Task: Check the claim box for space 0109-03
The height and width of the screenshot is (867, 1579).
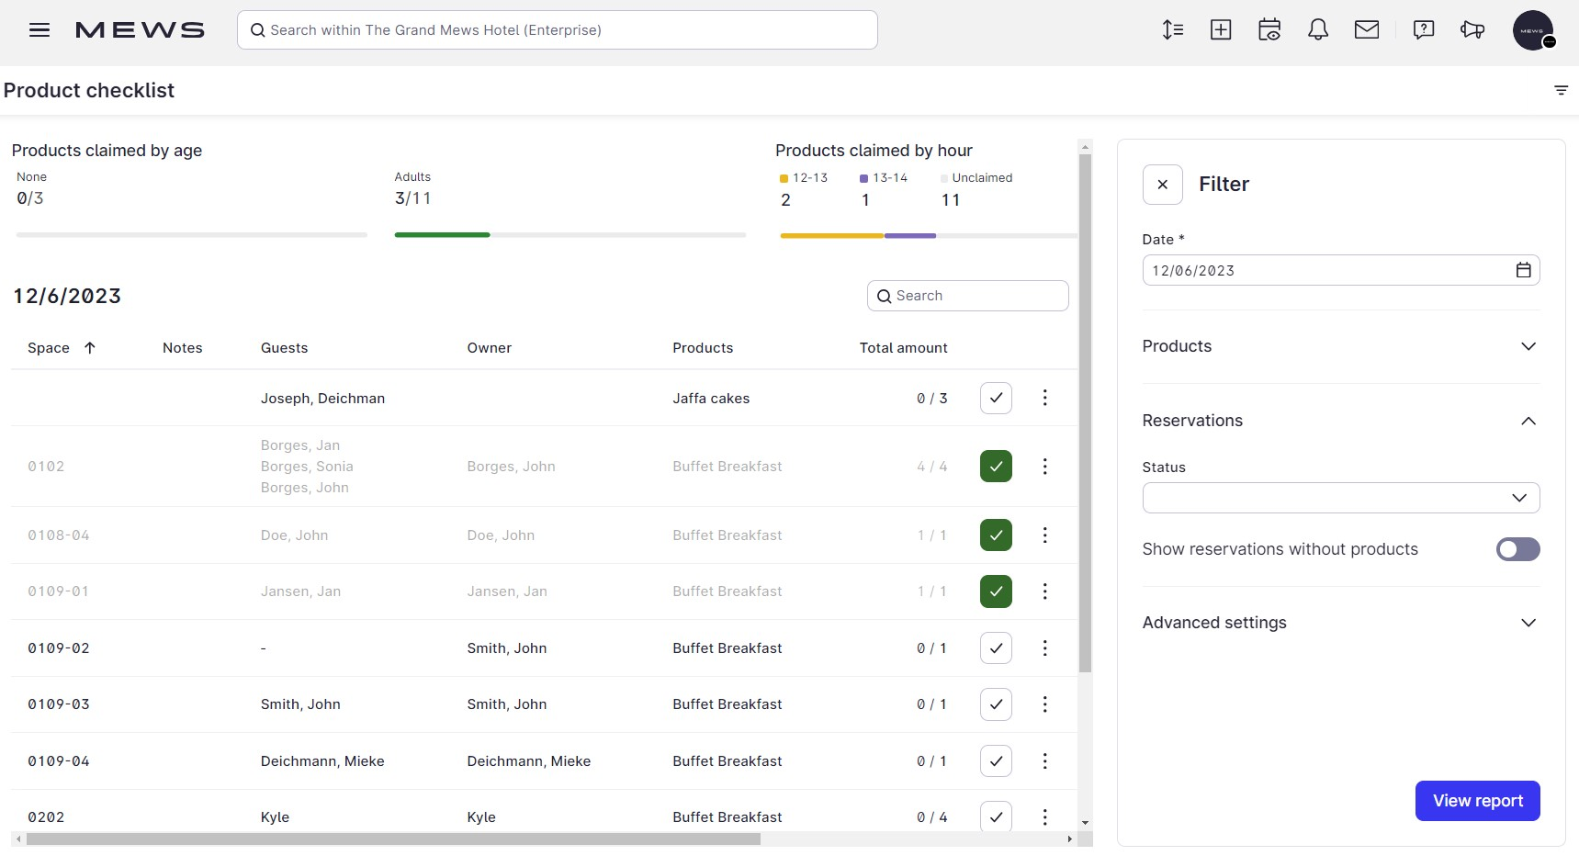Action: (x=996, y=704)
